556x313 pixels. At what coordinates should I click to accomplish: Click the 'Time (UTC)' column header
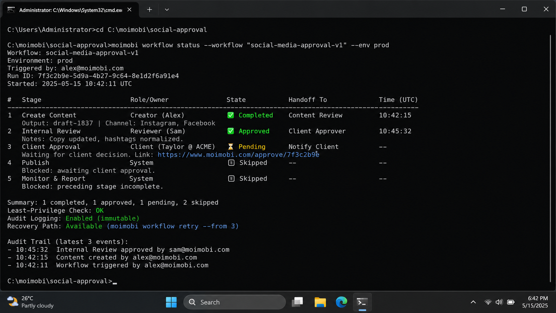pyautogui.click(x=398, y=100)
